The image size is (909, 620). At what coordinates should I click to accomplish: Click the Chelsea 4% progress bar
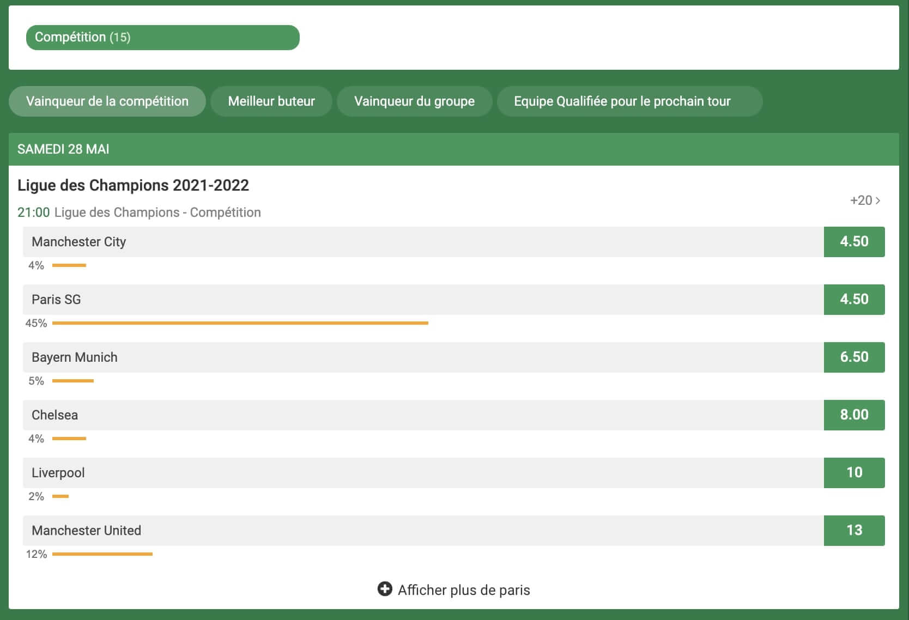[x=69, y=439]
